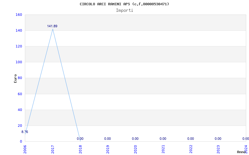
Task: Click the 0.00 value above 2019
Action: pos(107,139)
